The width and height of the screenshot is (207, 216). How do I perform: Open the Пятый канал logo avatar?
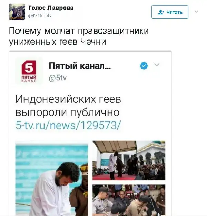(29, 71)
